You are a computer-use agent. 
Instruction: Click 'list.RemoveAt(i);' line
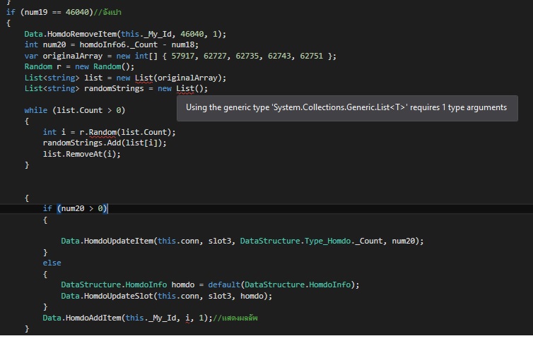pos(81,154)
